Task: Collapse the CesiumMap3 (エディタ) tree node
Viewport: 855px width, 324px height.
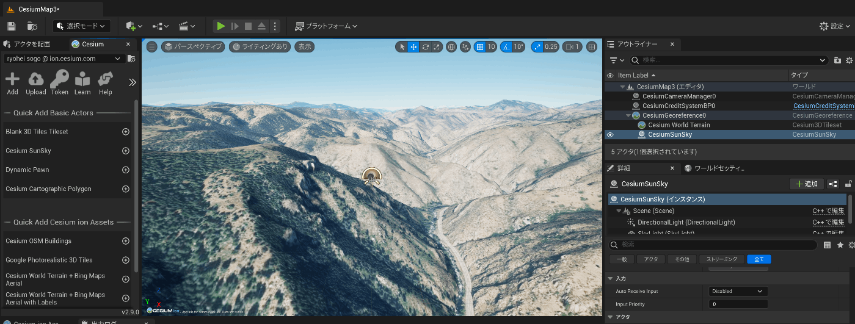Action: [x=623, y=87]
